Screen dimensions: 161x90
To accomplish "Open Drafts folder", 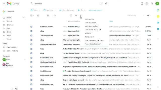I will (9, 32).
